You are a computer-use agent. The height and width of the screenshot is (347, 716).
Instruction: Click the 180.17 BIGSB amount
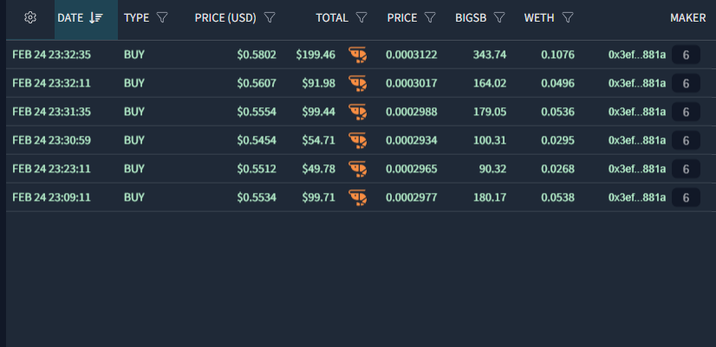(x=490, y=197)
